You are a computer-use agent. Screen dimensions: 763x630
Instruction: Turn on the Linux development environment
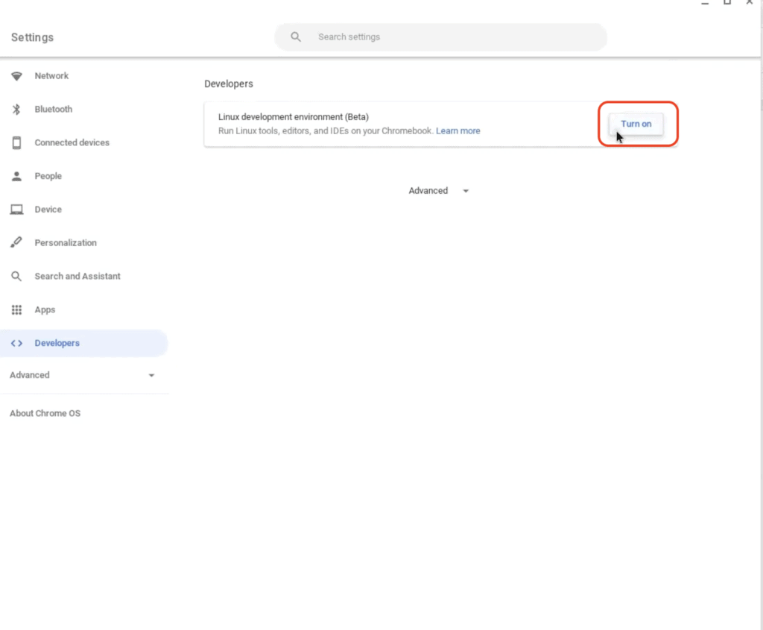pos(636,124)
